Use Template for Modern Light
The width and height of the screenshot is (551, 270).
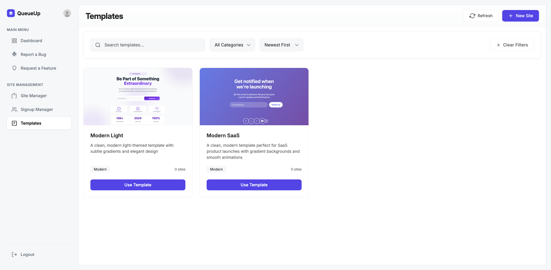tap(138, 185)
